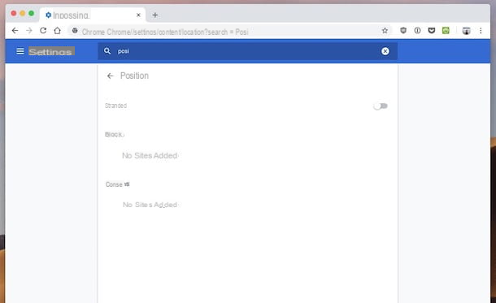496x303 pixels.
Task: Click the yellow minimize window button
Action: click(x=23, y=13)
